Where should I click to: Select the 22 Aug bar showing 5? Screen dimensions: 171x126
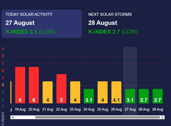pyautogui.click(x=61, y=89)
